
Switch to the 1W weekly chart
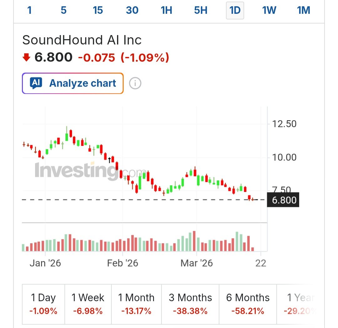(269, 10)
